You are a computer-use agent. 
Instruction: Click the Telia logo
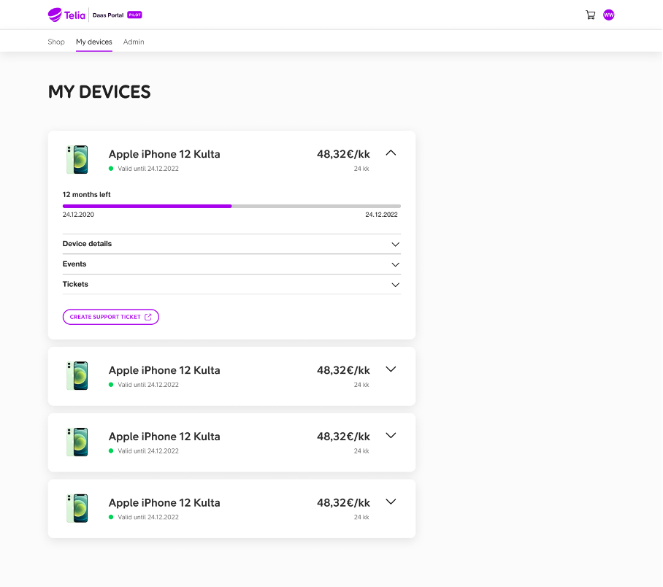pyautogui.click(x=66, y=15)
